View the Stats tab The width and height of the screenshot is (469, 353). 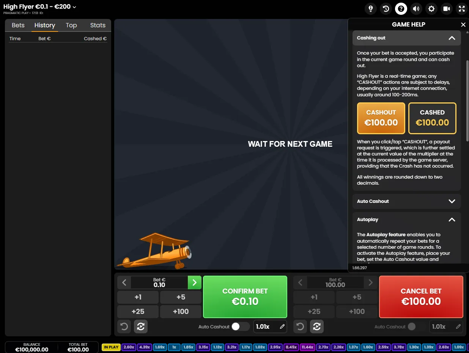point(98,25)
